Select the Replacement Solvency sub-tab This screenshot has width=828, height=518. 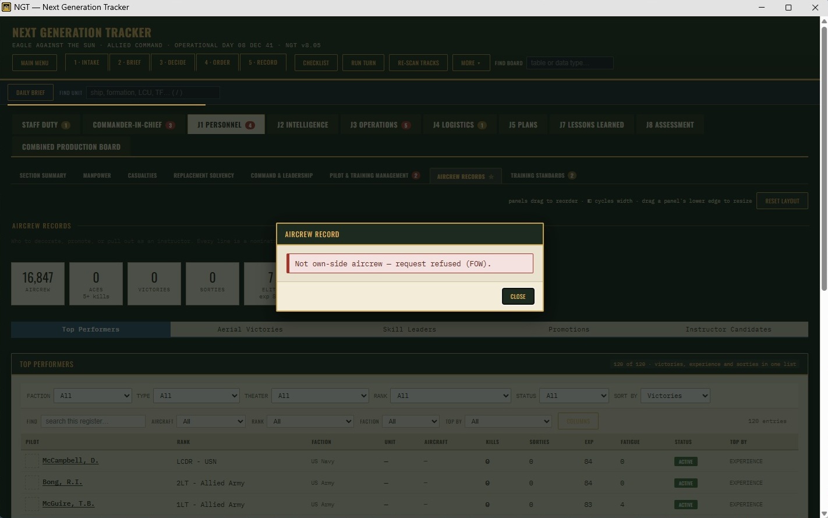click(204, 175)
